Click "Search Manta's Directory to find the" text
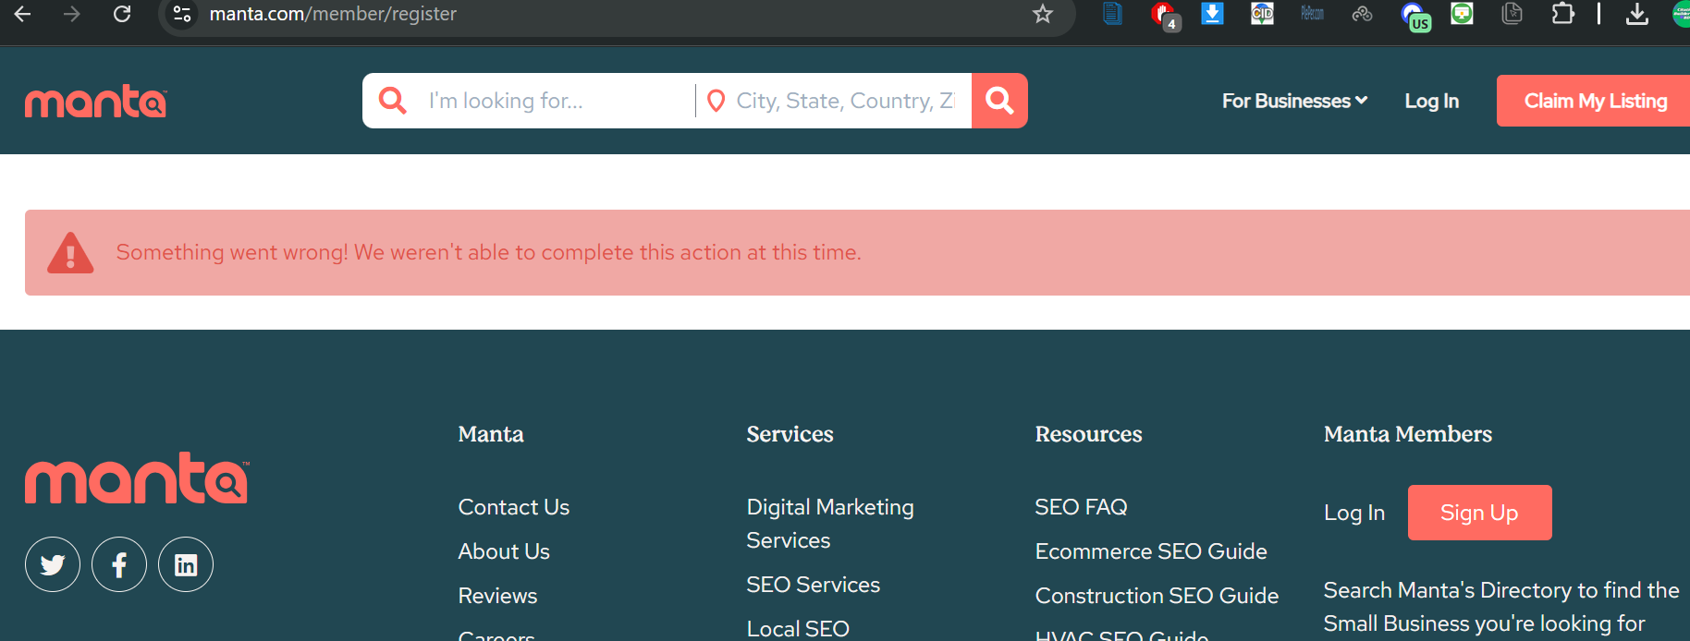The width and height of the screenshot is (1690, 641). click(x=1501, y=590)
